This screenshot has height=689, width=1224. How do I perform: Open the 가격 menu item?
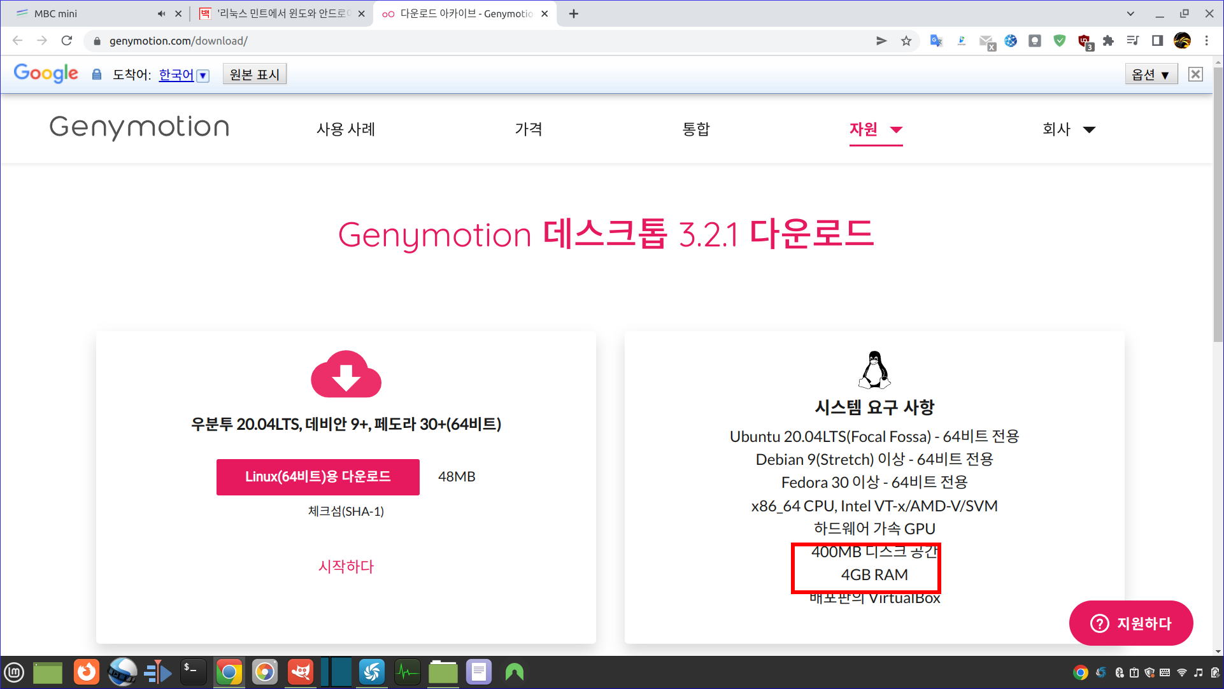coord(528,129)
